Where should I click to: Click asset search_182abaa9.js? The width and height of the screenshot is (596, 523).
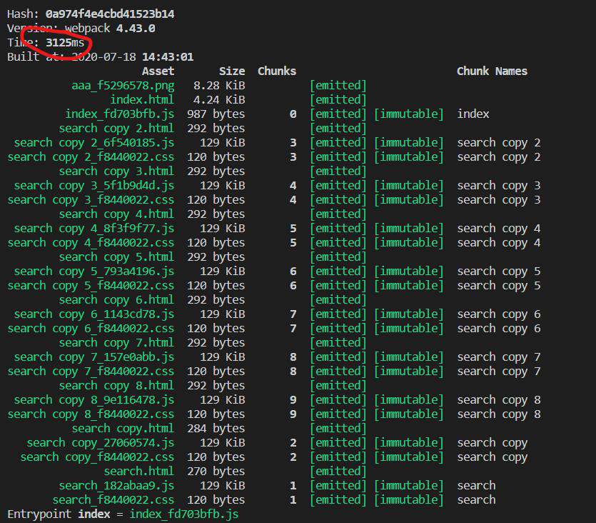(x=116, y=486)
